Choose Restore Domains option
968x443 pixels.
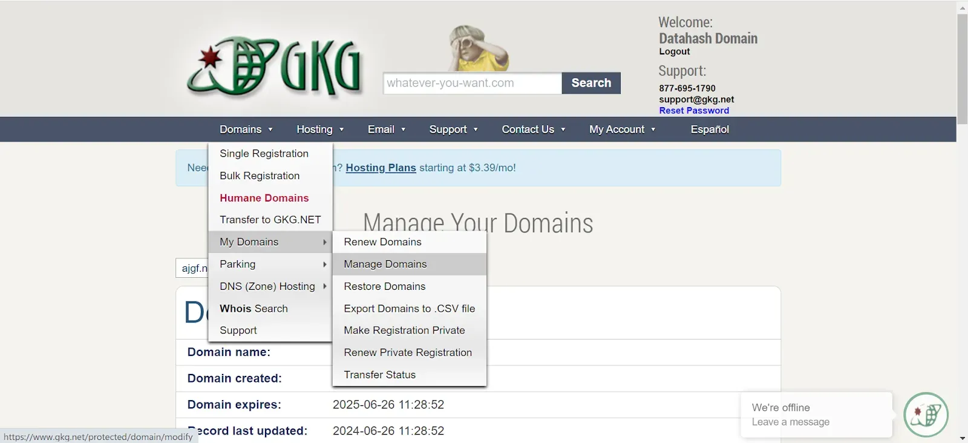tap(410, 286)
